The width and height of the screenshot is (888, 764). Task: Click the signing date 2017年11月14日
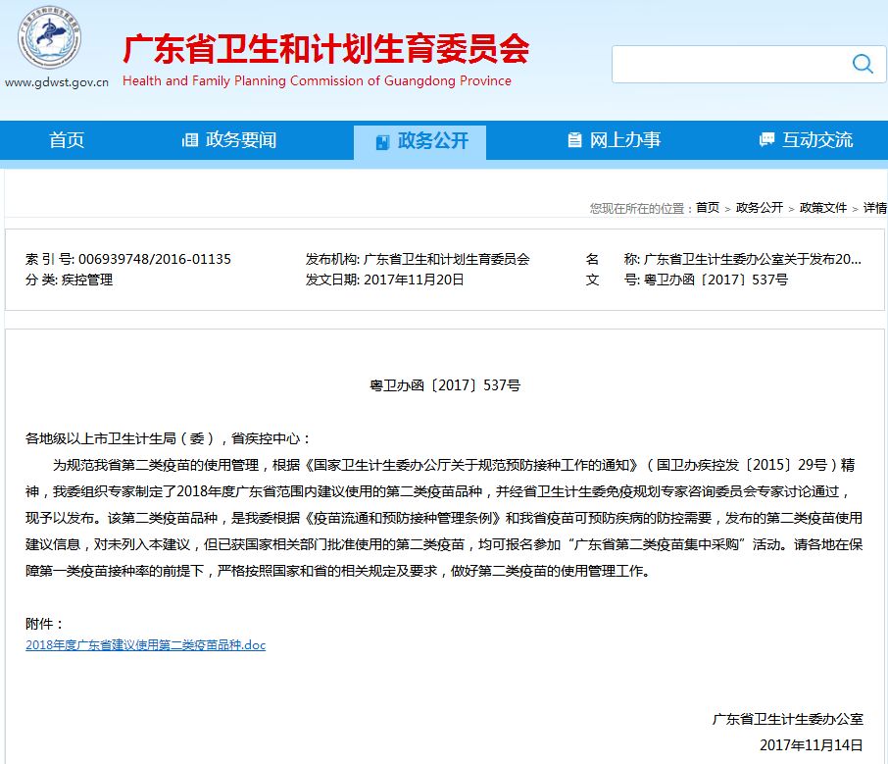[811, 745]
